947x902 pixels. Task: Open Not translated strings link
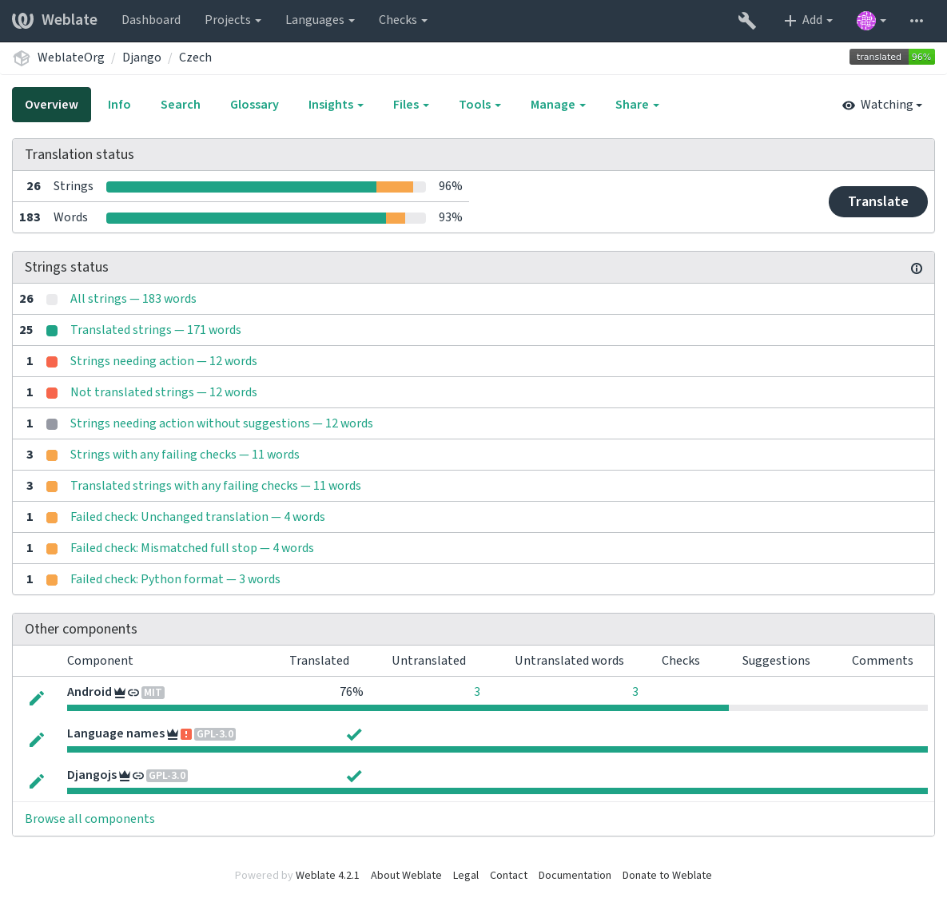(x=163, y=392)
